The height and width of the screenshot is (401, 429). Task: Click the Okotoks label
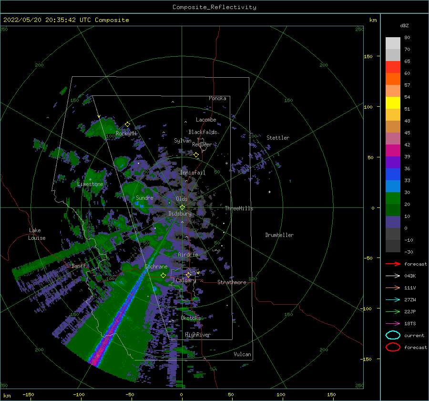pos(191,318)
